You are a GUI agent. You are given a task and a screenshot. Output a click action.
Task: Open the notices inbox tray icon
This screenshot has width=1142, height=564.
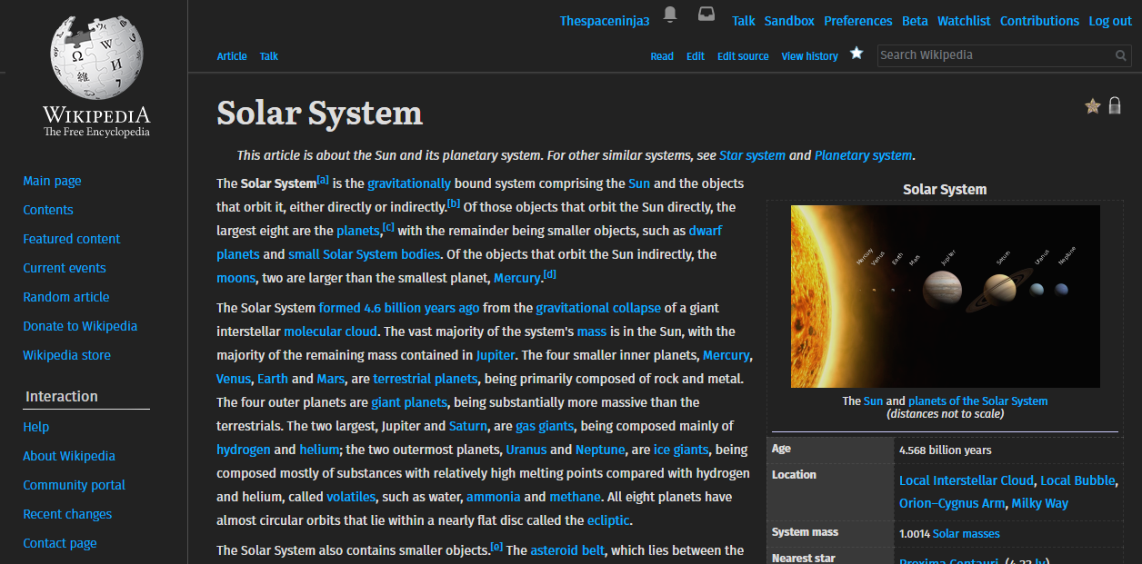pyautogui.click(x=706, y=15)
